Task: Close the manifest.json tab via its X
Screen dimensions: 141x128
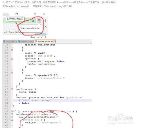Action: (33, 41)
